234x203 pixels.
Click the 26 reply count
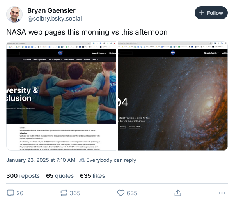20,193
